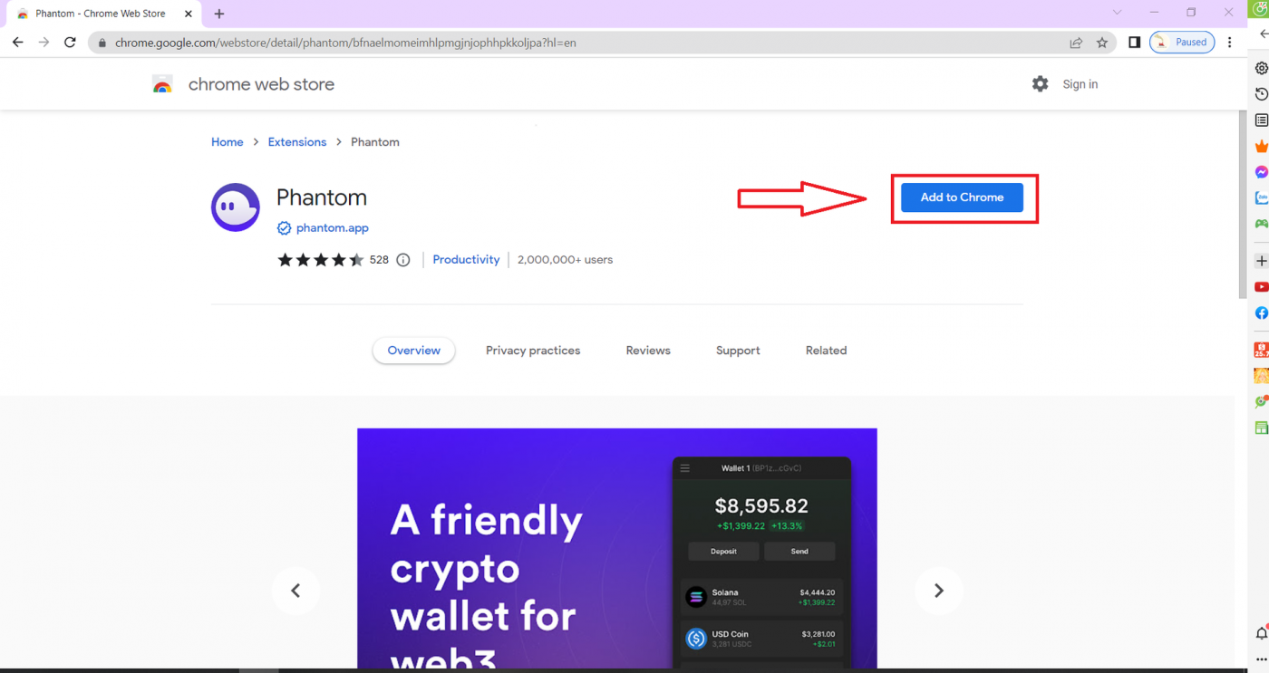Open web store settings gear
The width and height of the screenshot is (1269, 673).
[x=1040, y=83]
